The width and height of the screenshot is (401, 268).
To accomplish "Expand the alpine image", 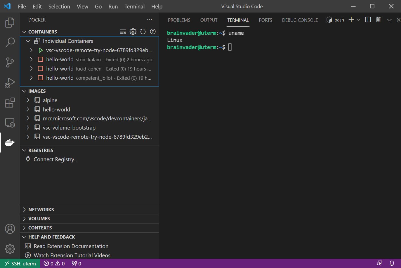I will [x=28, y=100].
